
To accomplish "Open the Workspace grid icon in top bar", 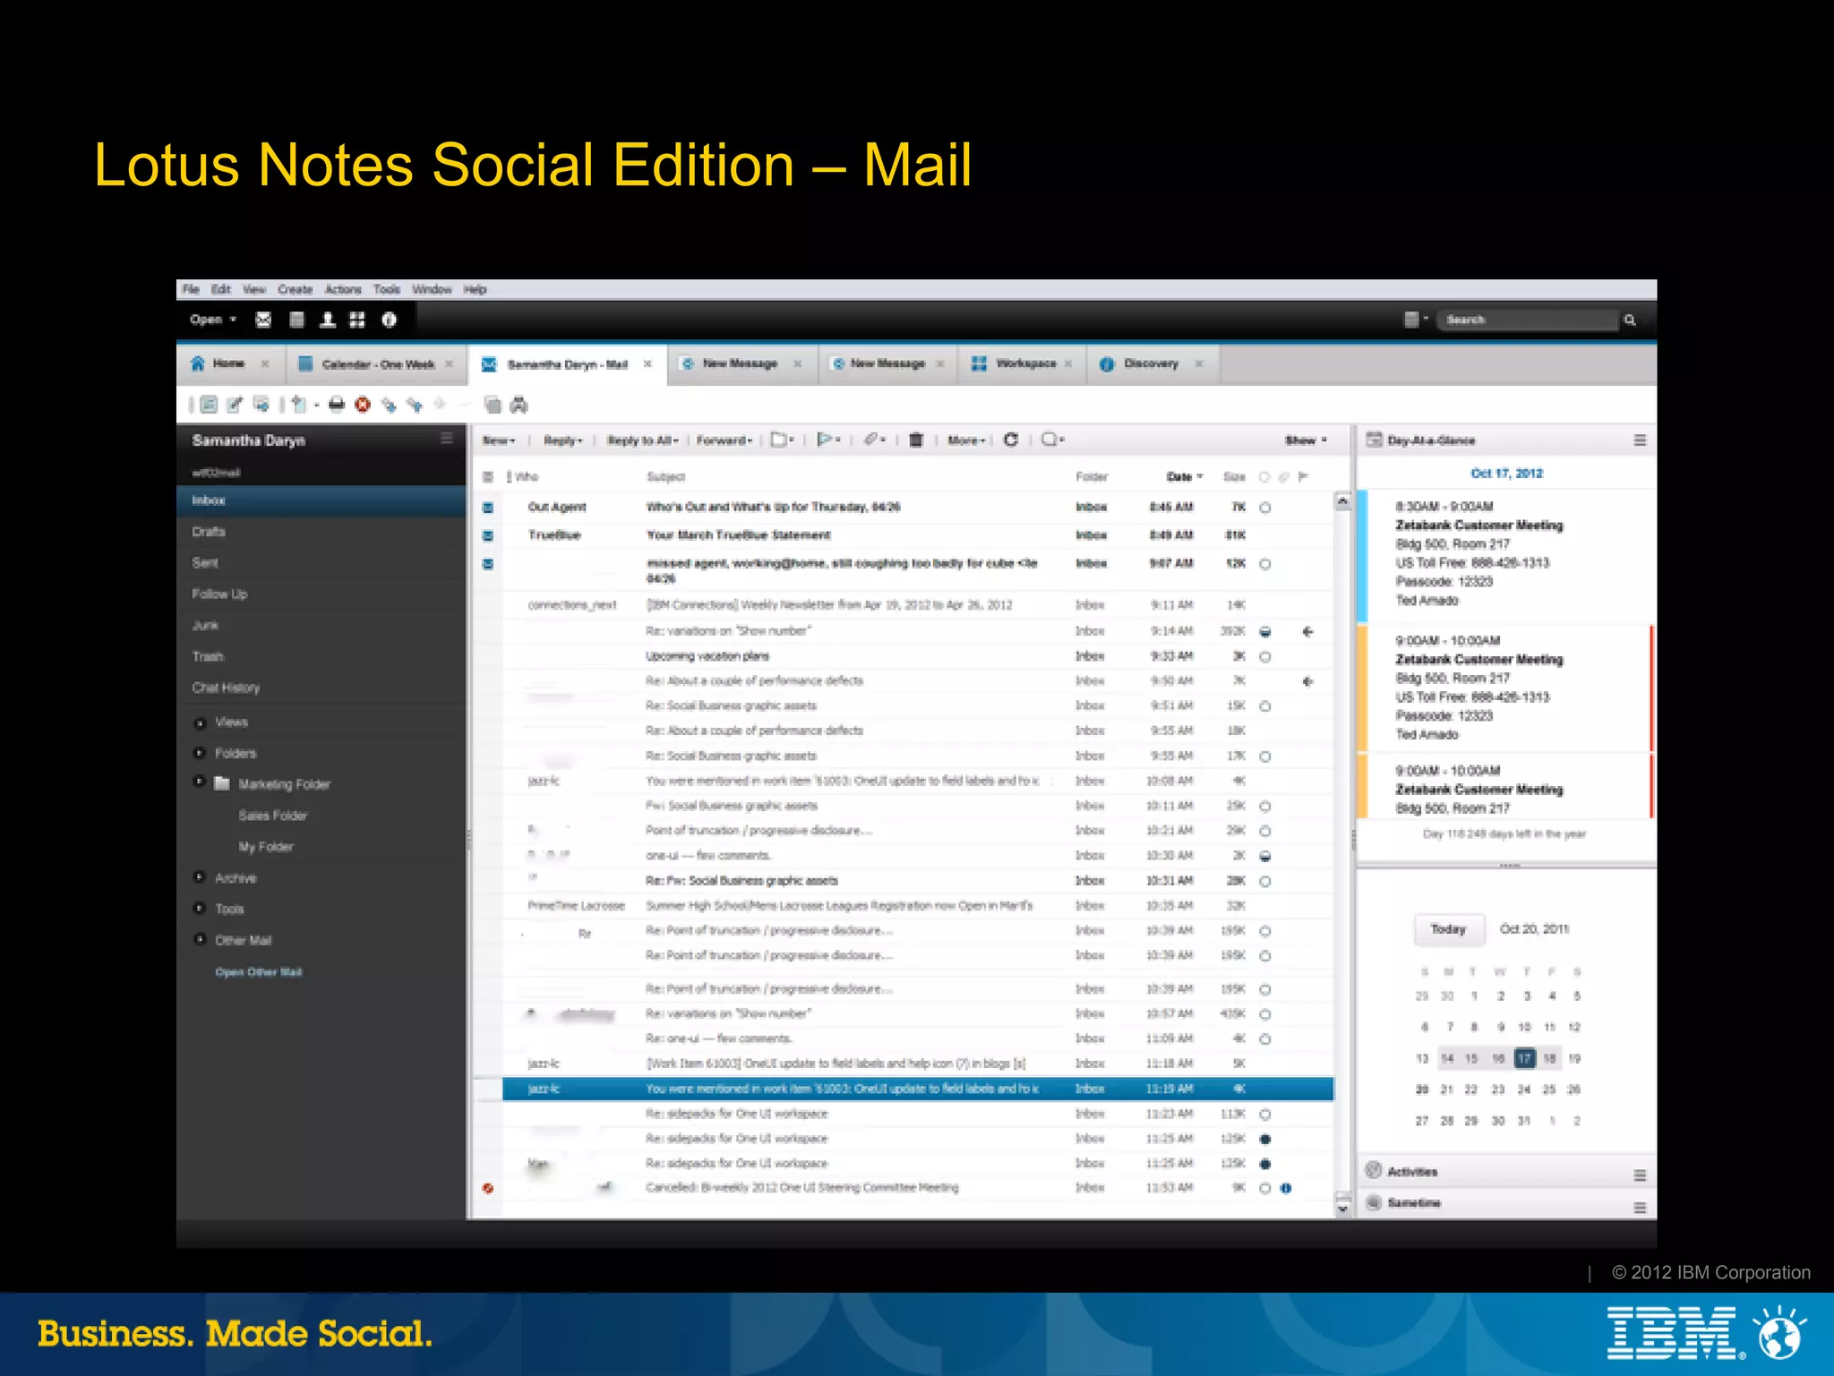I will coord(357,320).
